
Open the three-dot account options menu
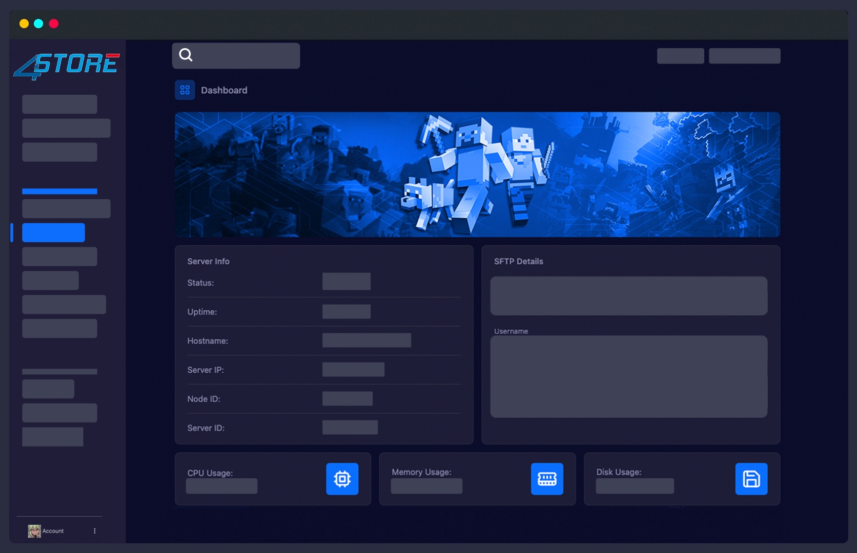(95, 531)
